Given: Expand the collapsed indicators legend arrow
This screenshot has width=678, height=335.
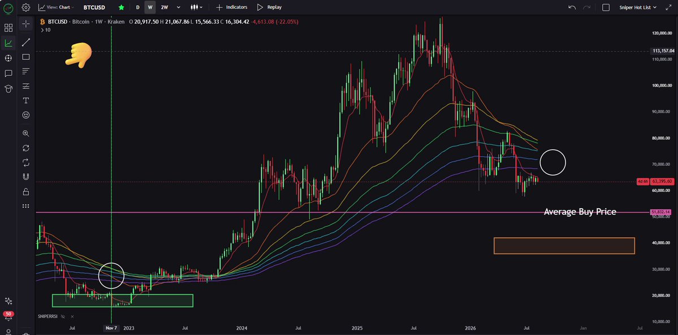Looking at the screenshot, I should (x=42, y=30).
